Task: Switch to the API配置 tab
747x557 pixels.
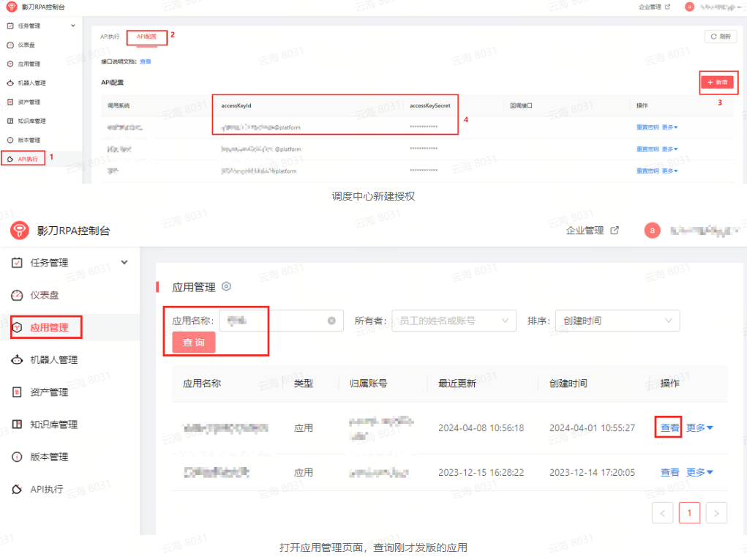Action: 146,37
